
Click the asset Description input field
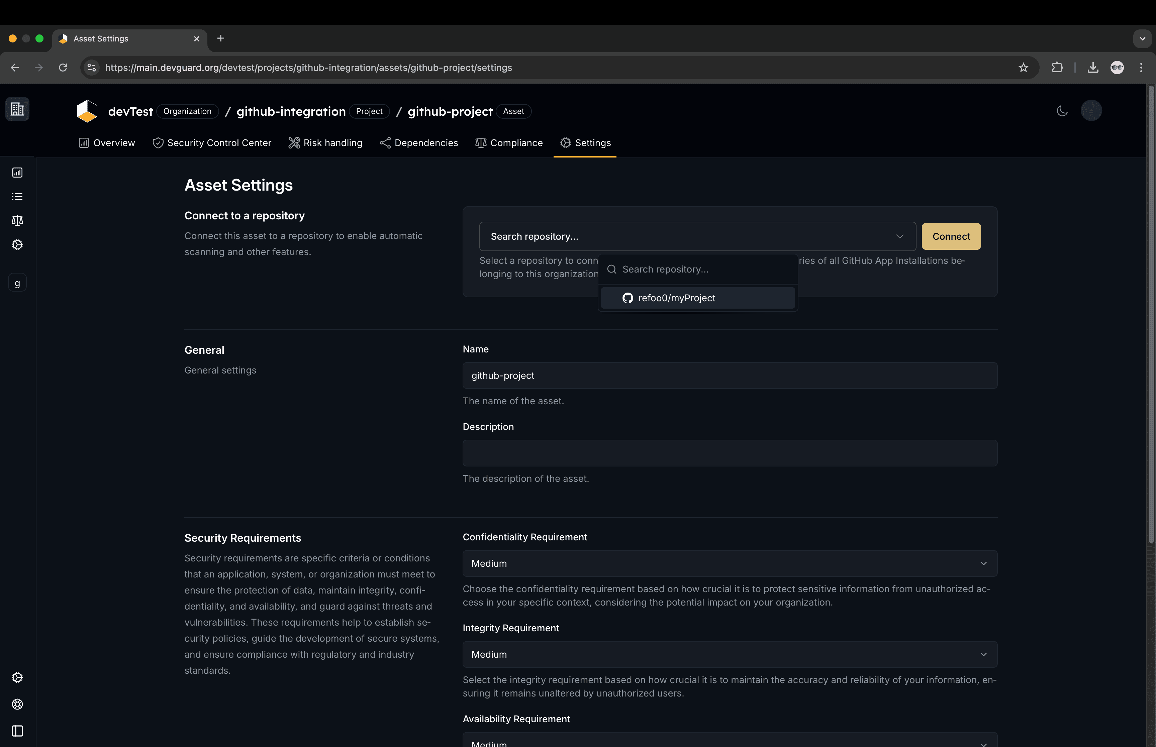[729, 452]
